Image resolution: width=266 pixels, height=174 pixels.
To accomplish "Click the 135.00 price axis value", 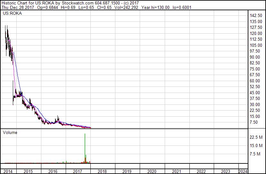I will pyautogui.click(x=256, y=21).
